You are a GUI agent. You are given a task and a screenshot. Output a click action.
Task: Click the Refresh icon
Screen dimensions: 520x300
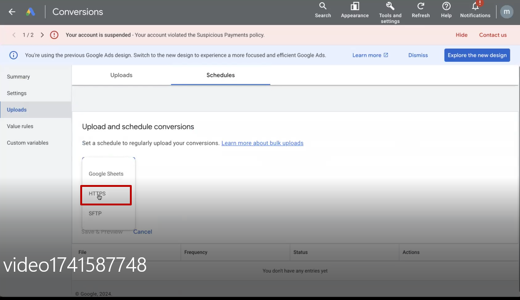421,10
